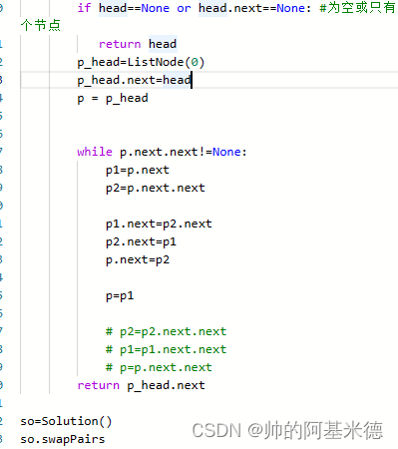Click the comment '# p1=p1.next.next'
This screenshot has height=449, width=398.
[x=166, y=349]
